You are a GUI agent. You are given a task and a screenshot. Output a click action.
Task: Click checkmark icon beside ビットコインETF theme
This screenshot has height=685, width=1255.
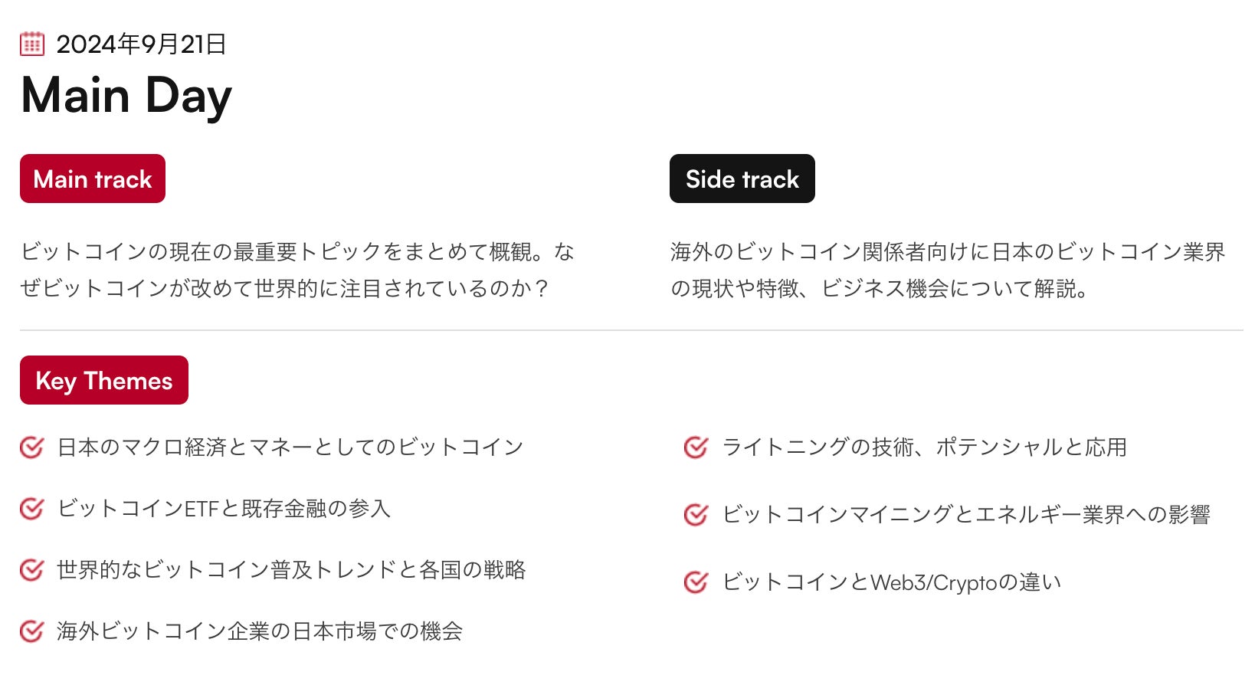pos(31,509)
